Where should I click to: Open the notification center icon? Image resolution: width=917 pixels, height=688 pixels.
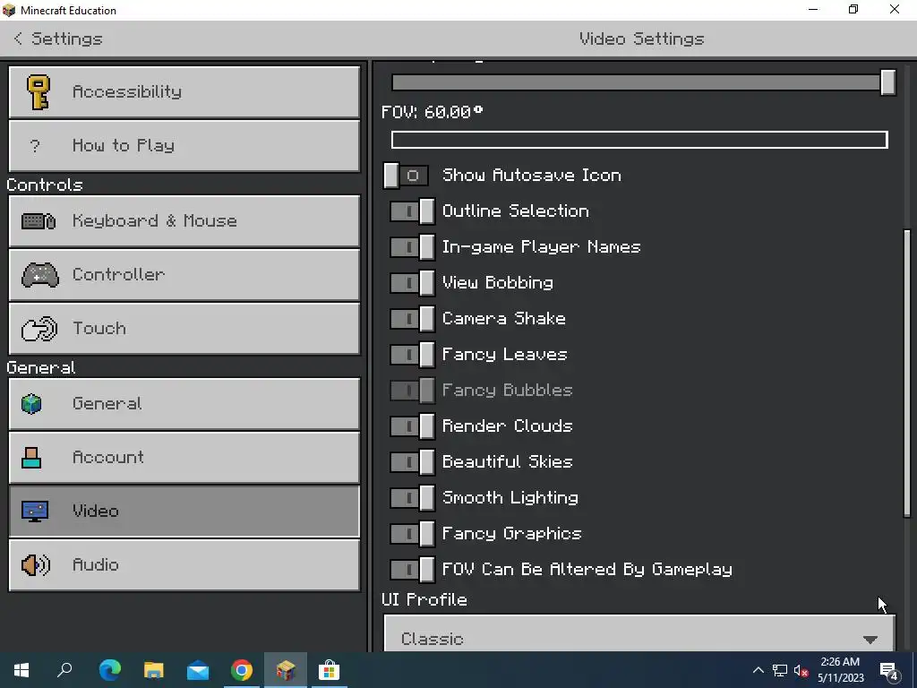889,670
